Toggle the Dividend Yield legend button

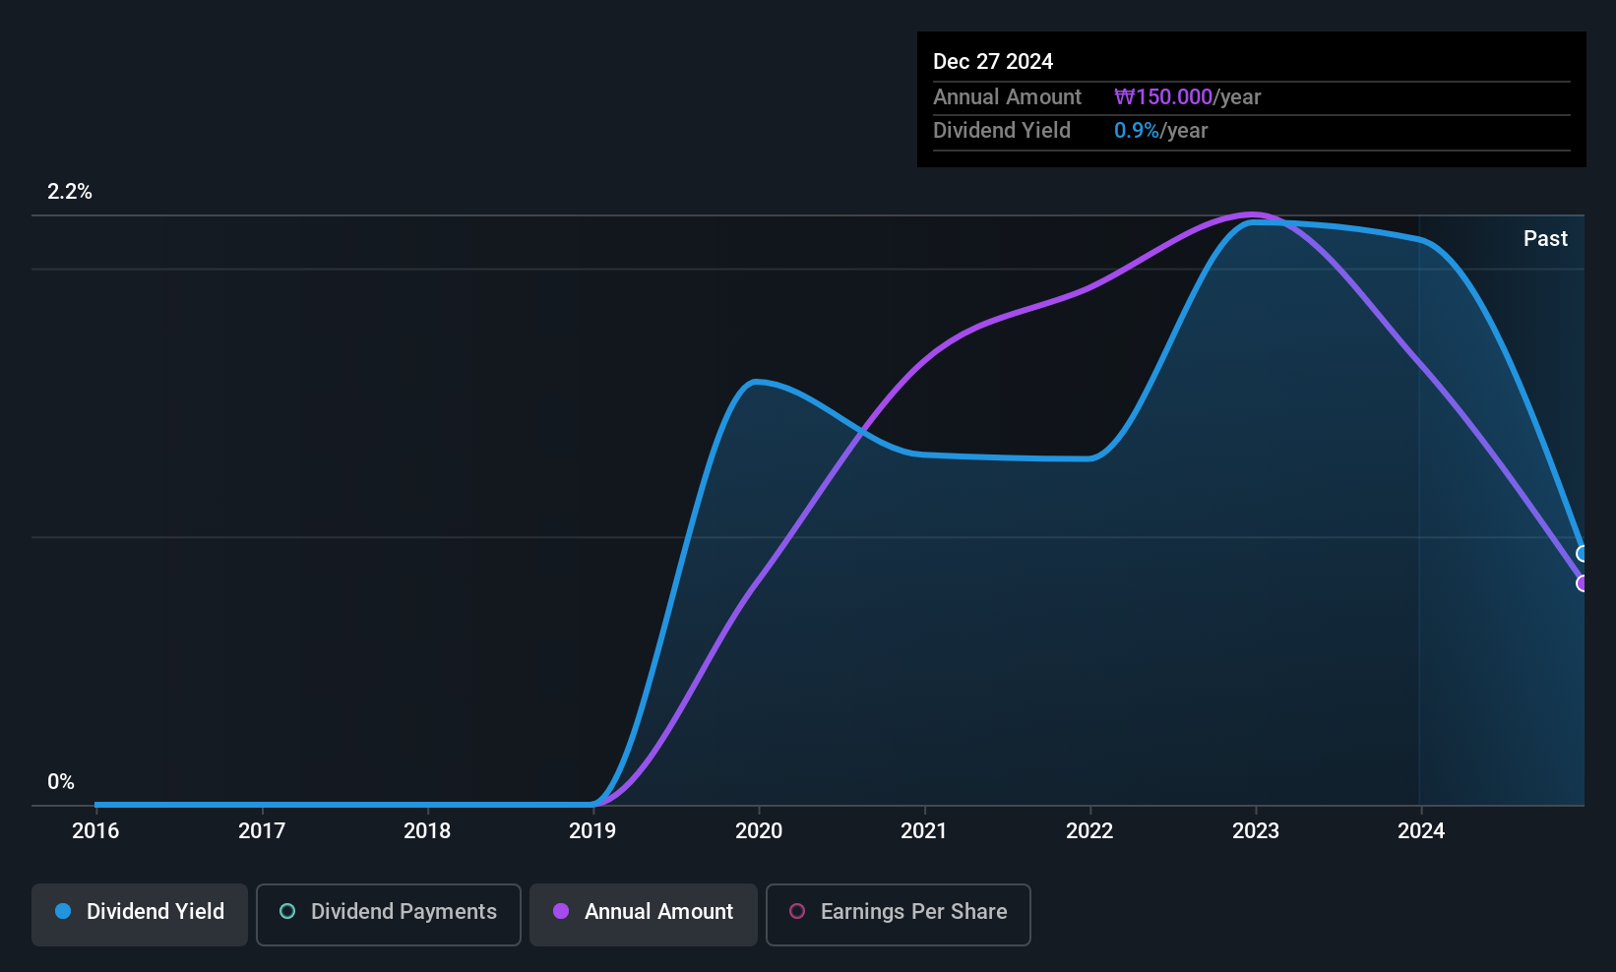click(x=139, y=914)
